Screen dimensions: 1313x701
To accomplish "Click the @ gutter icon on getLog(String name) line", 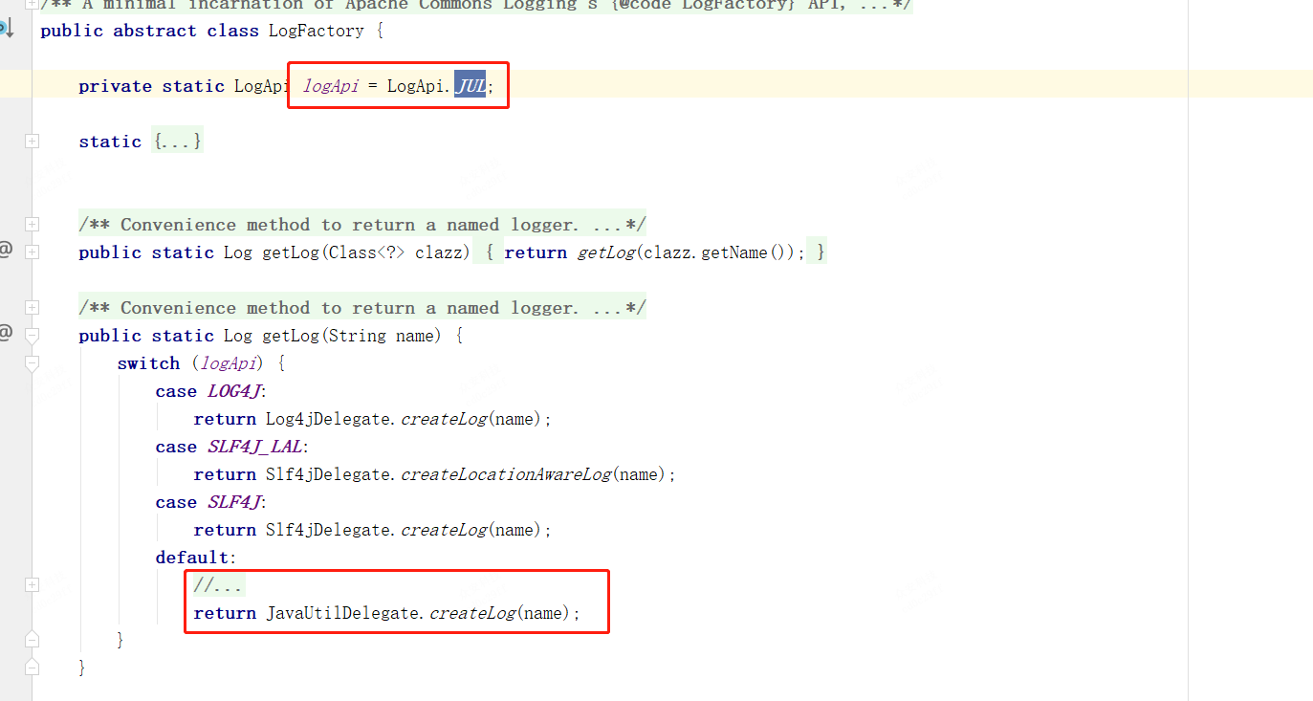I will [6, 335].
